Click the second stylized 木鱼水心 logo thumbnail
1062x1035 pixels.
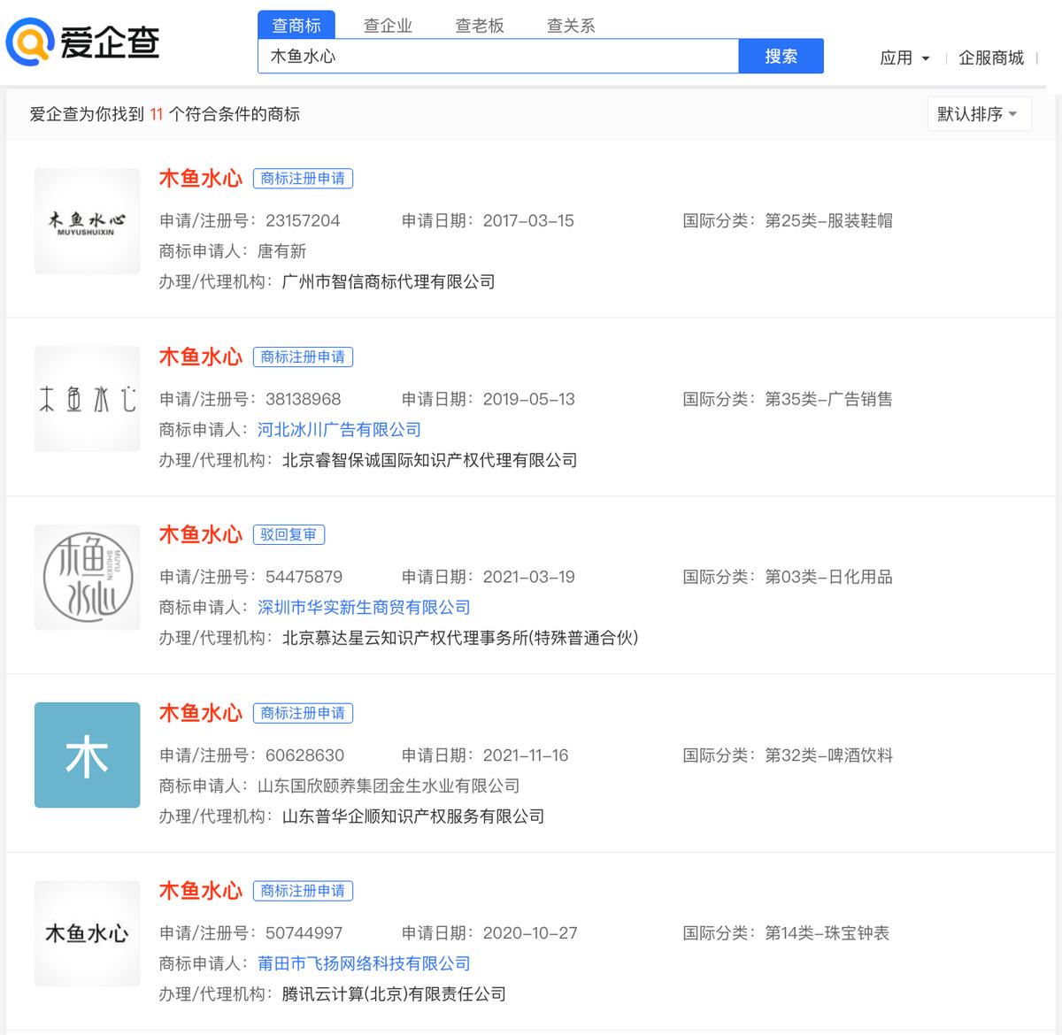click(x=87, y=398)
